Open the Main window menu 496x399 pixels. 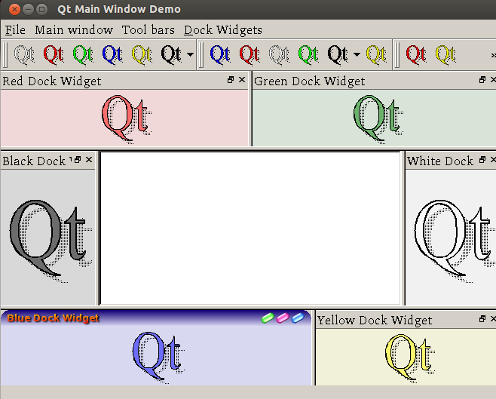pos(74,30)
